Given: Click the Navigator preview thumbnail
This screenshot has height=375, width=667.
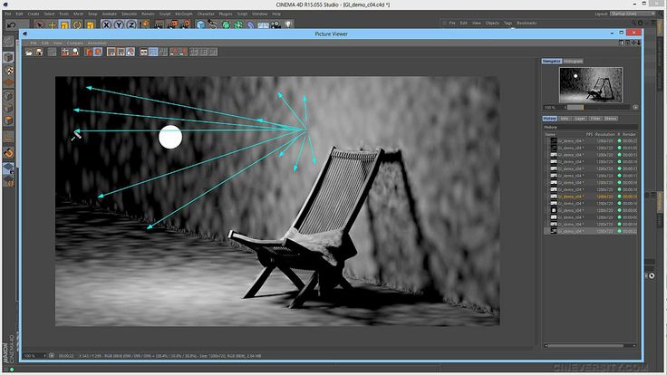Looking at the screenshot, I should [591, 84].
